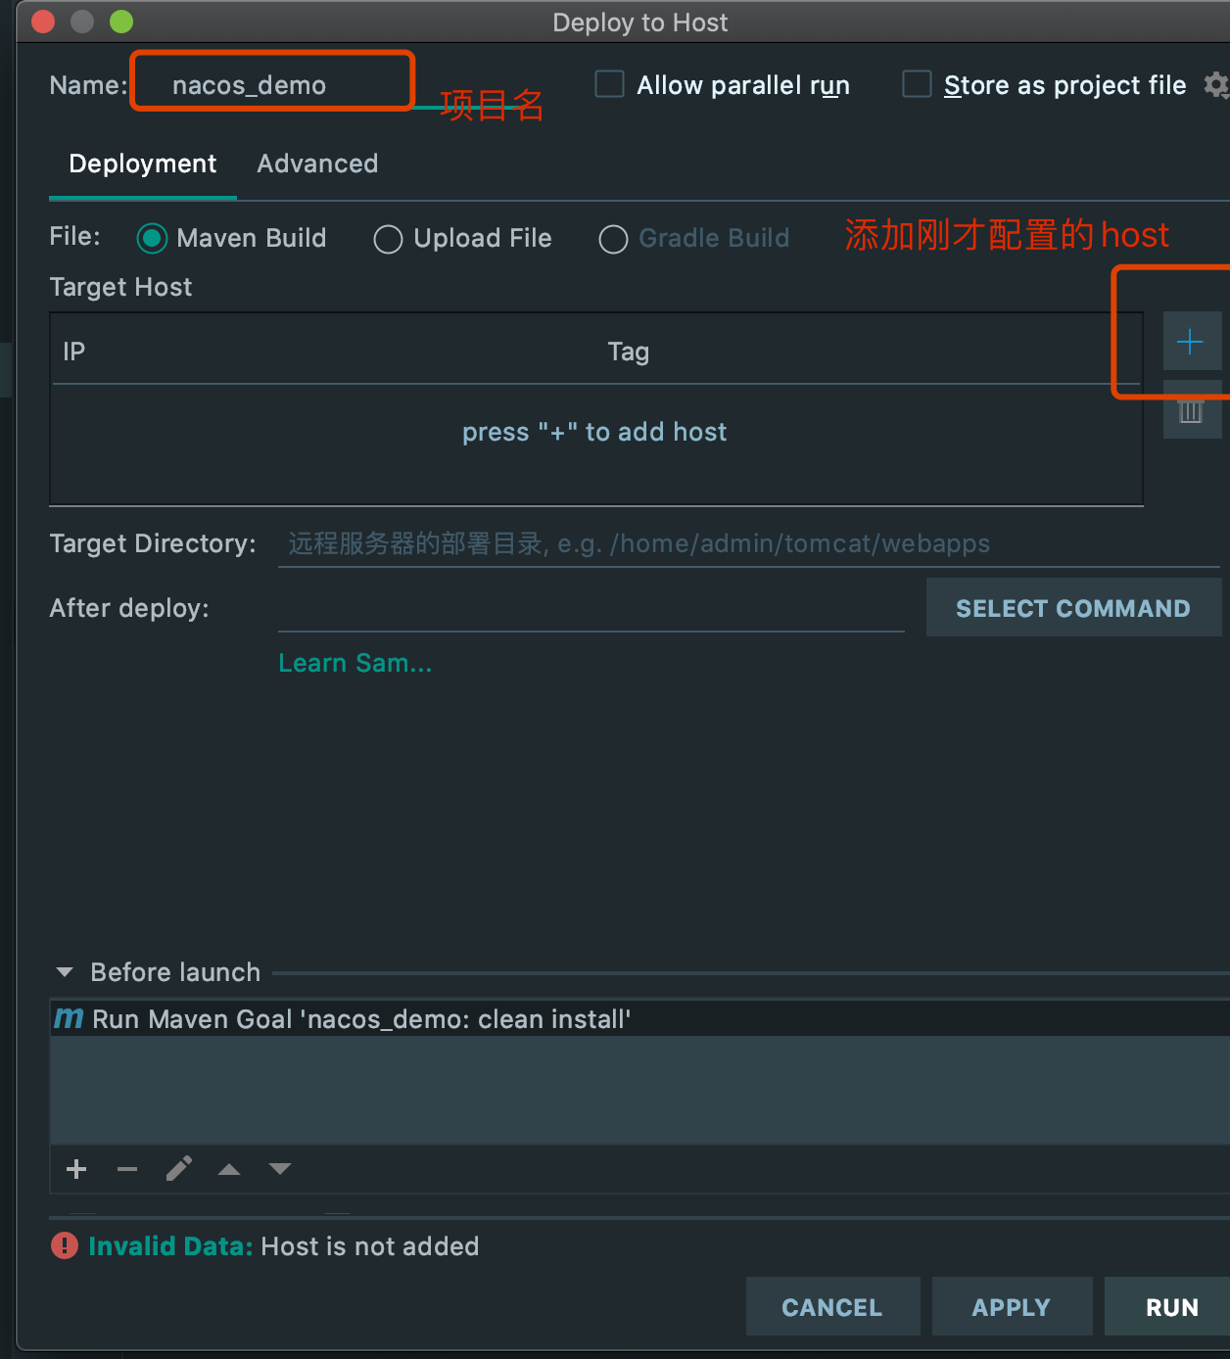Edit the Before launch task with the pencil
This screenshot has height=1359, width=1230.
[x=178, y=1169]
